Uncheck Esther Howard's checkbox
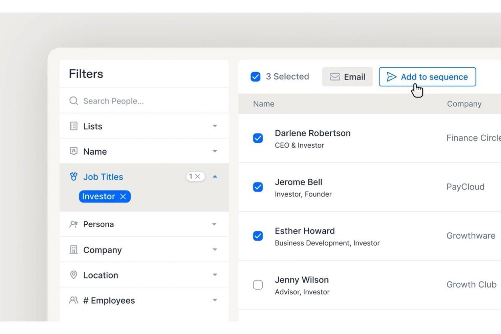501x334 pixels. tap(258, 236)
